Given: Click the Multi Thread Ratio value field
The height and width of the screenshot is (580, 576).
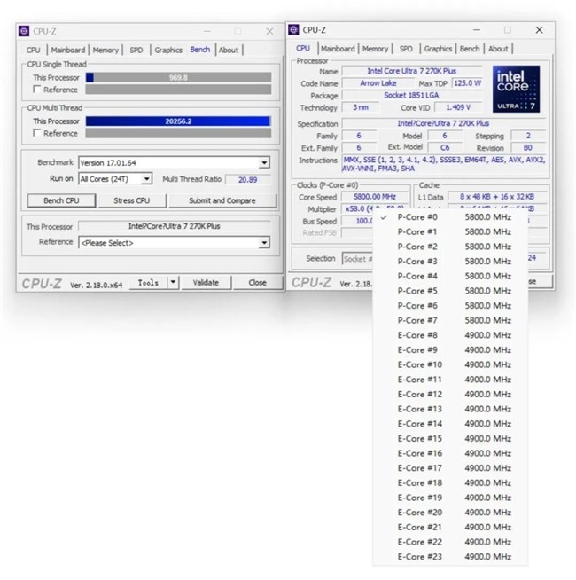Looking at the screenshot, I should [247, 179].
